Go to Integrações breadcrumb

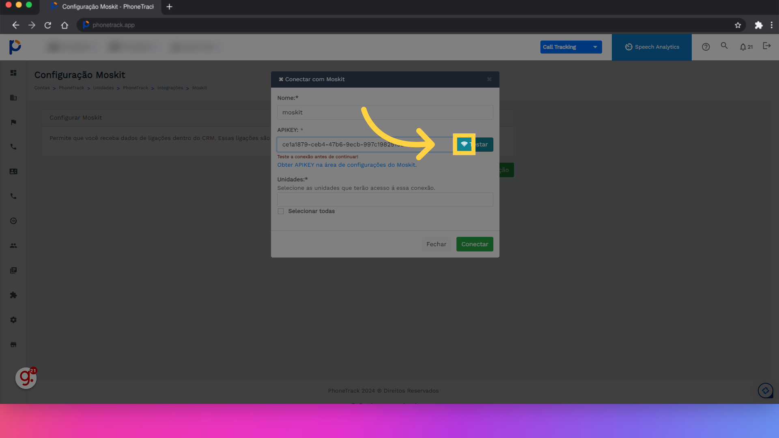pyautogui.click(x=170, y=88)
